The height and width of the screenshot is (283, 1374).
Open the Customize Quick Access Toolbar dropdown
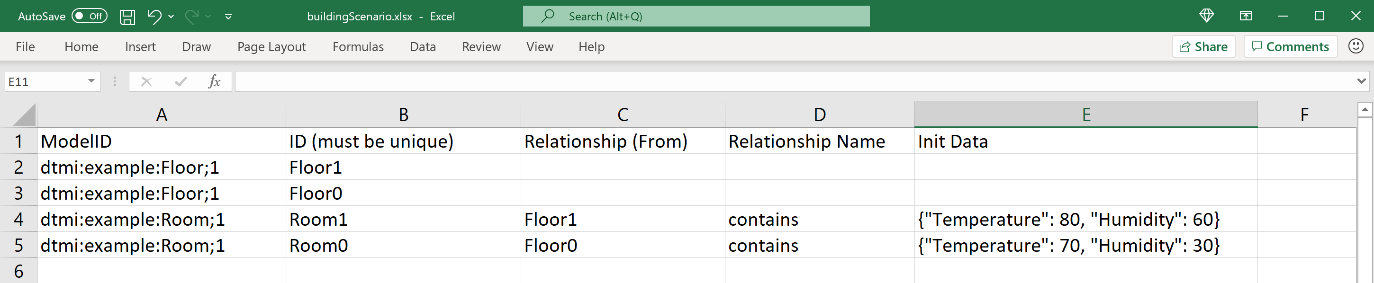pos(228,17)
